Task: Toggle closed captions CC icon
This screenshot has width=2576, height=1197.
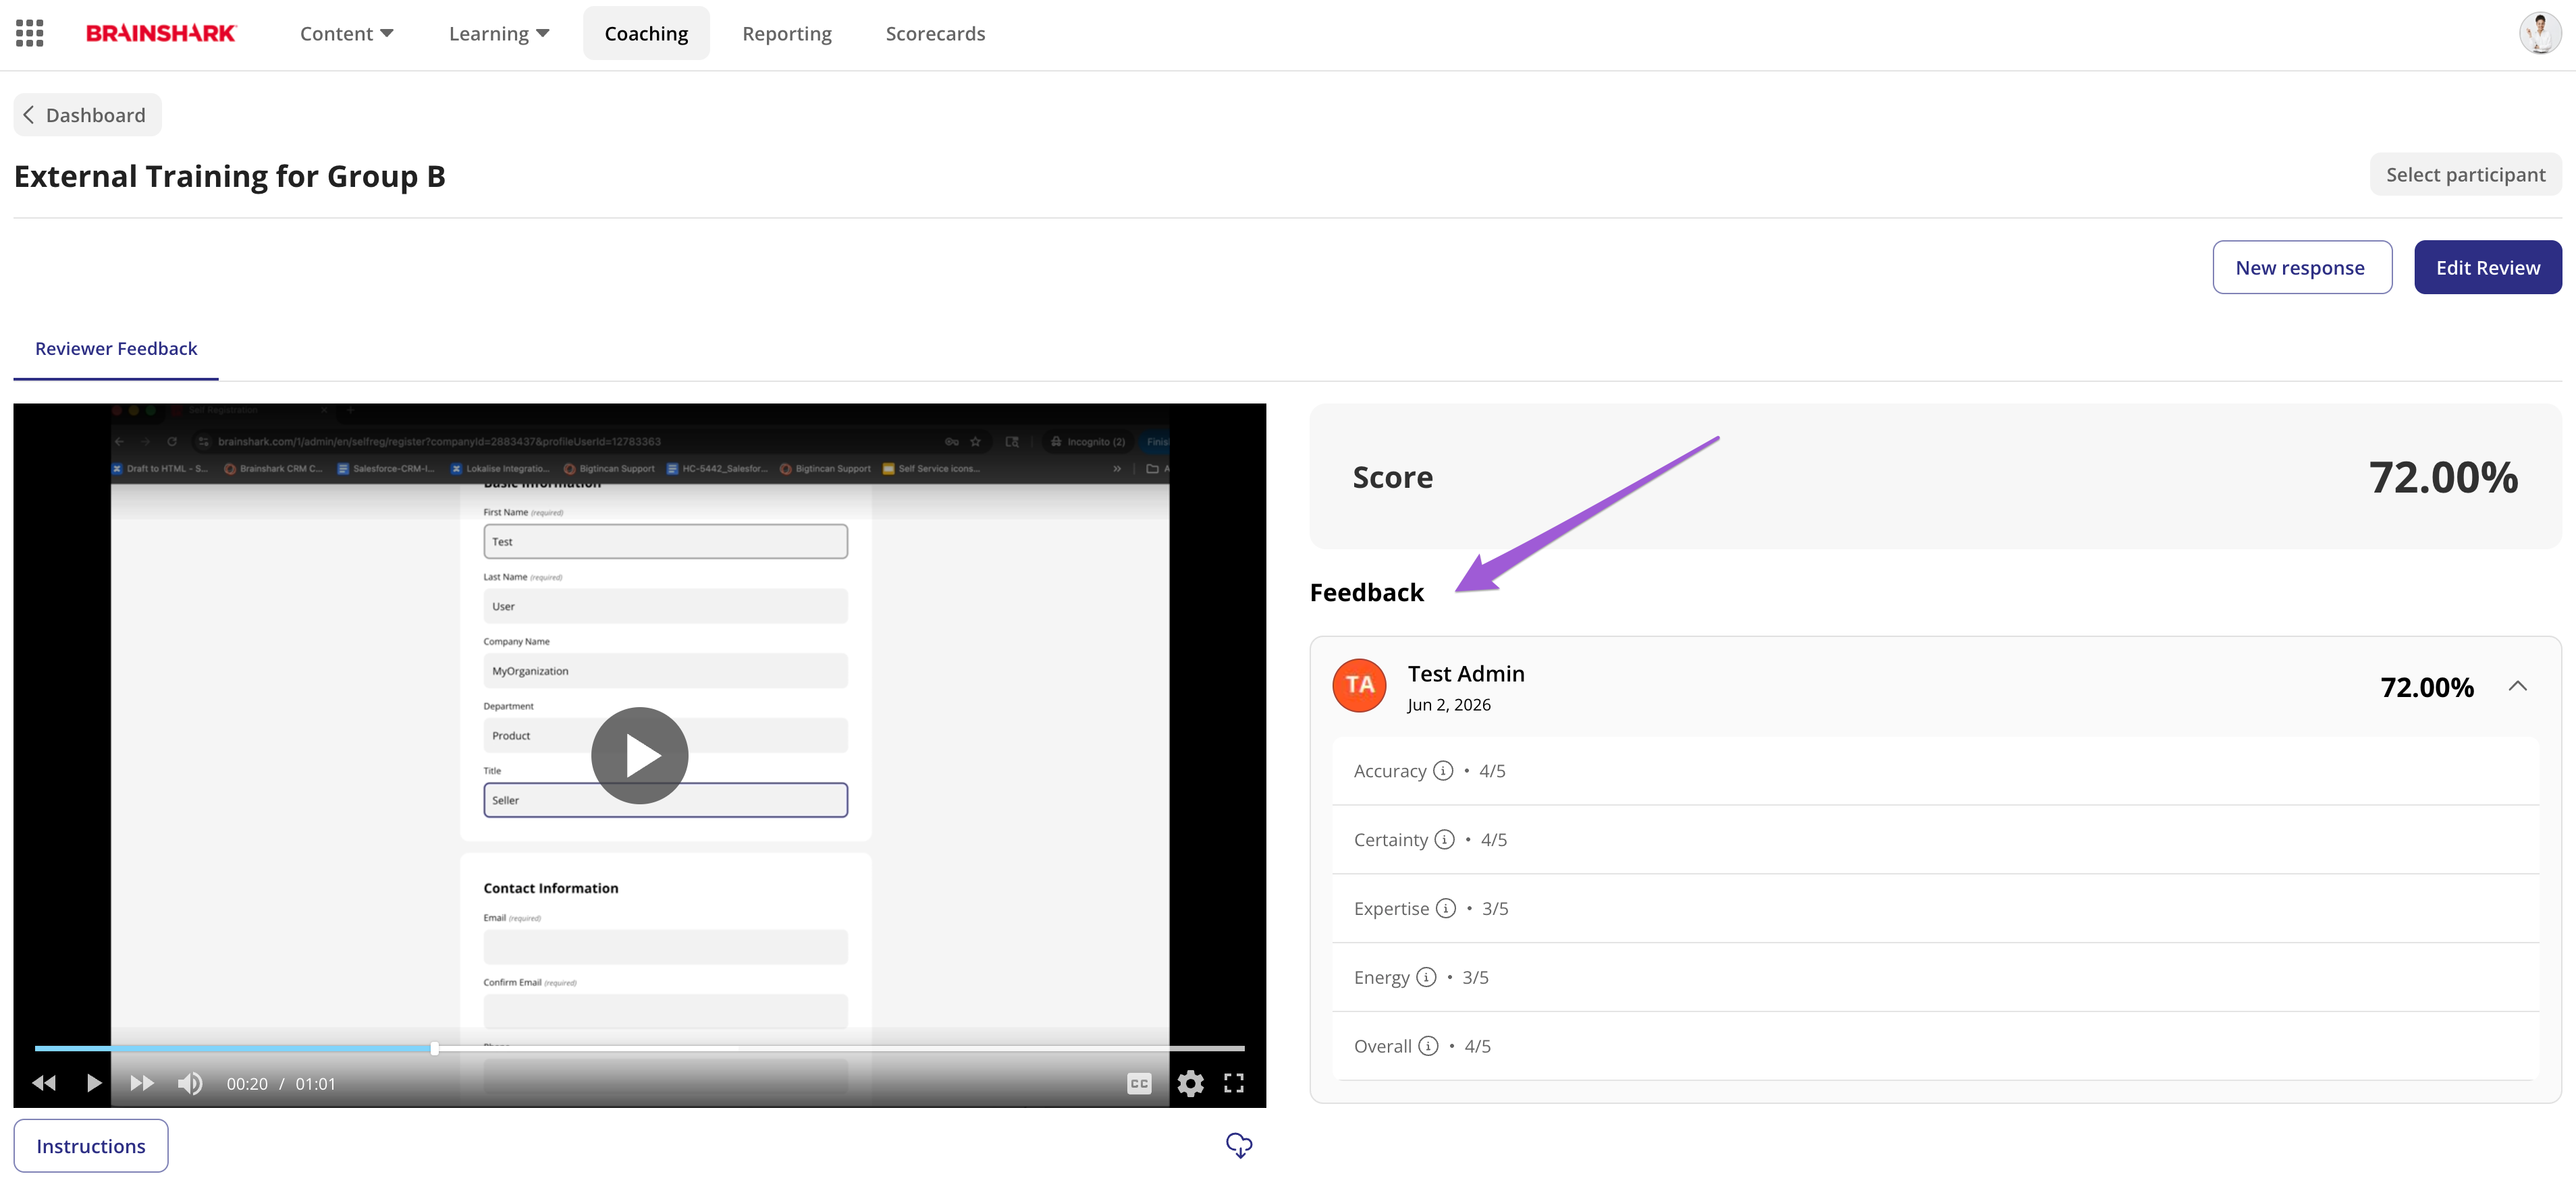Action: [x=1139, y=1083]
